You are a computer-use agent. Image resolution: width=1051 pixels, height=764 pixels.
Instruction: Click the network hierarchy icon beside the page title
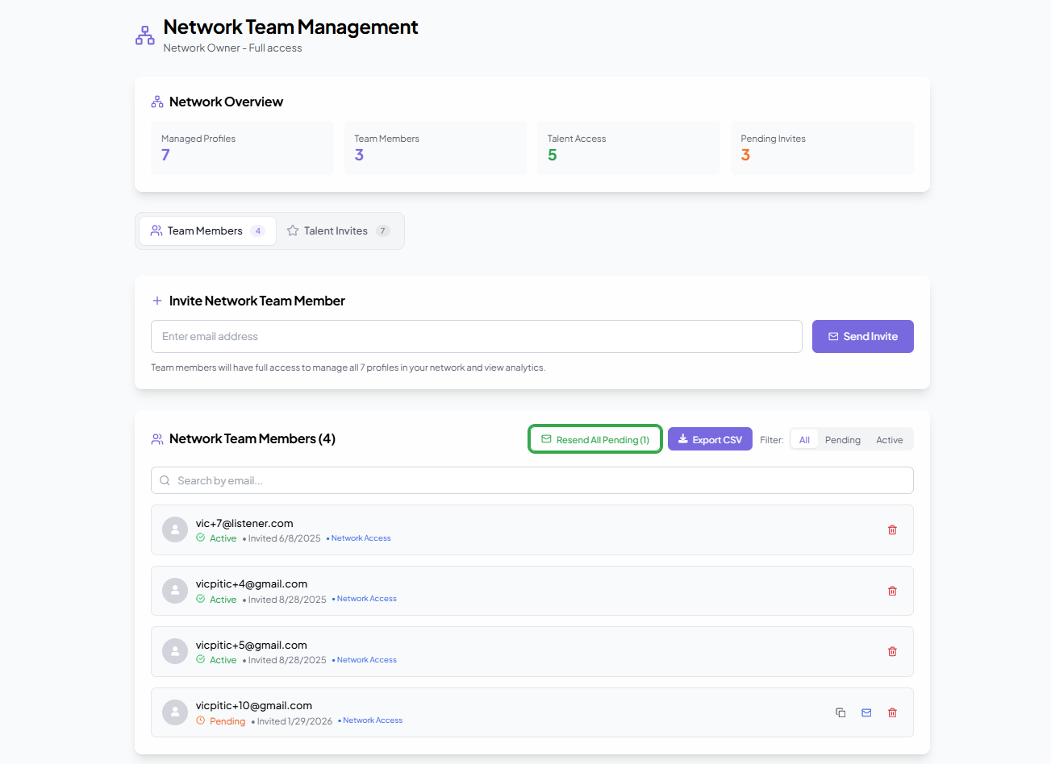pos(144,35)
